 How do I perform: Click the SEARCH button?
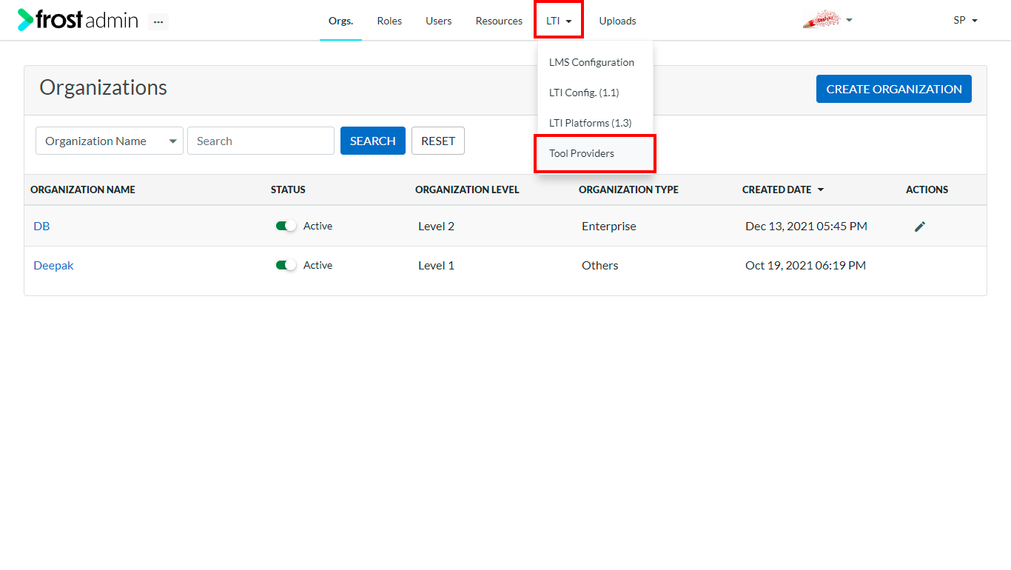coord(373,141)
